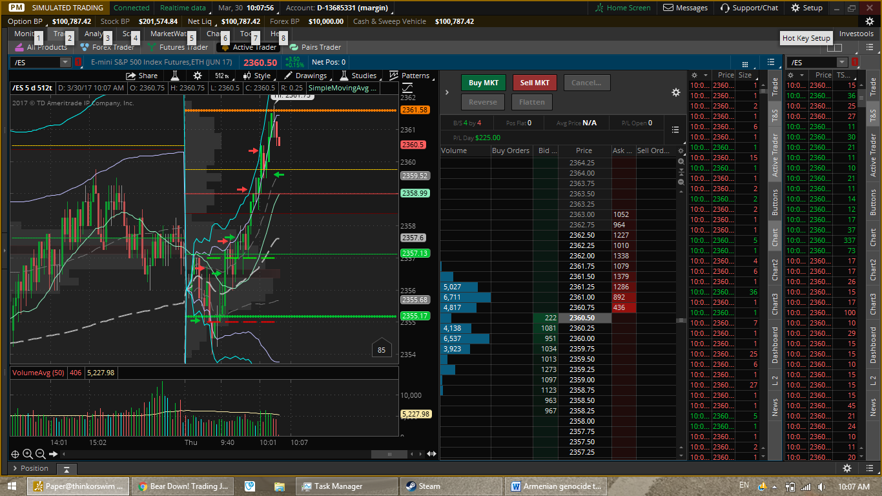Click the 2360.50 price row in the ladder

point(584,318)
